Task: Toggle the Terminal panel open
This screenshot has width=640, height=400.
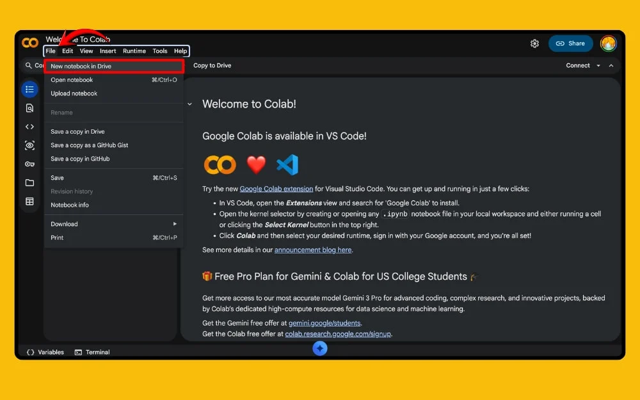Action: tap(92, 351)
